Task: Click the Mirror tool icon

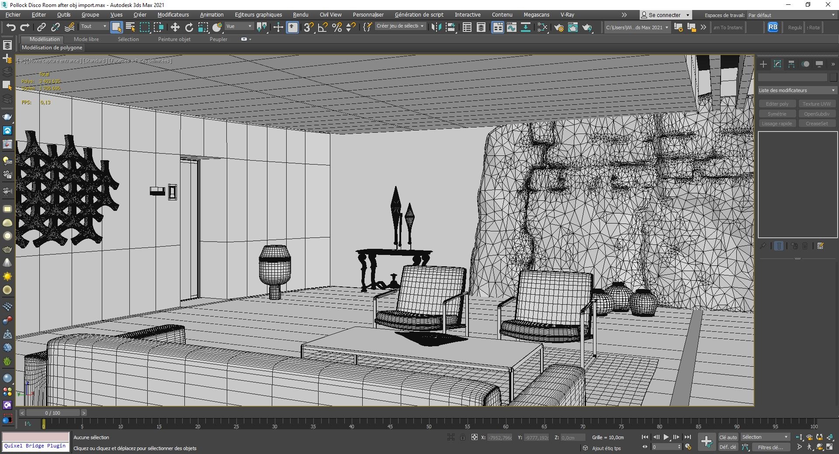Action: (x=436, y=28)
